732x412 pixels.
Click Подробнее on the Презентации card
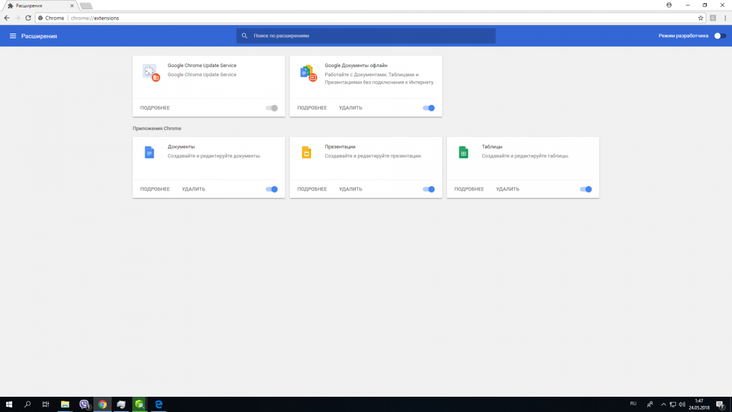[312, 189]
